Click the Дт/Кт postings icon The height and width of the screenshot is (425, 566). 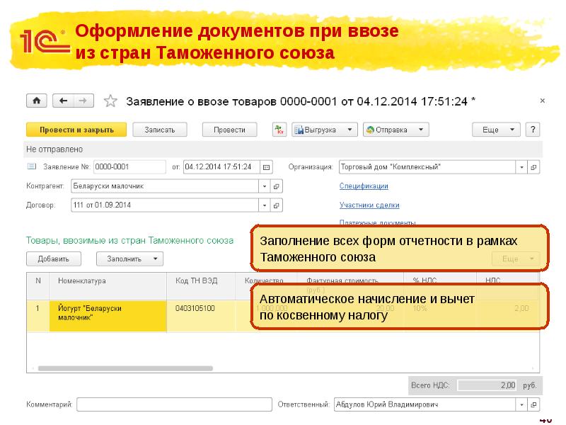coord(279,130)
